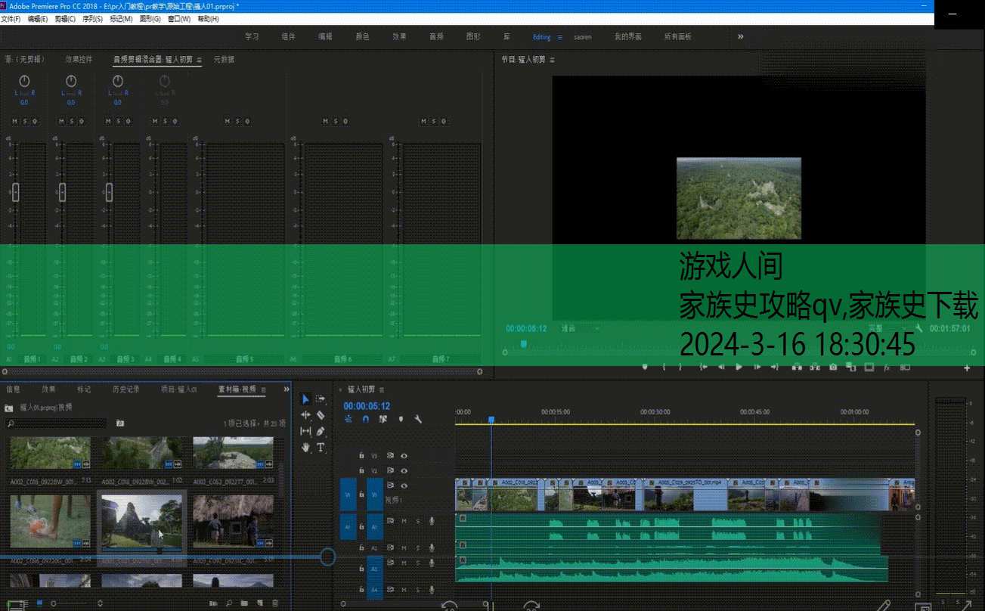Toggle insert sequences as nests icon

click(348, 419)
